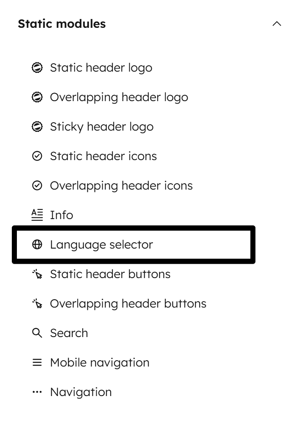The image size is (304, 423).
Task: Open the Mobile navigation module
Action: click(99, 362)
